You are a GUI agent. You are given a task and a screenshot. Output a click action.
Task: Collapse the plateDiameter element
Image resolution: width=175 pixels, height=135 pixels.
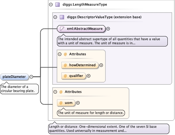31,77
